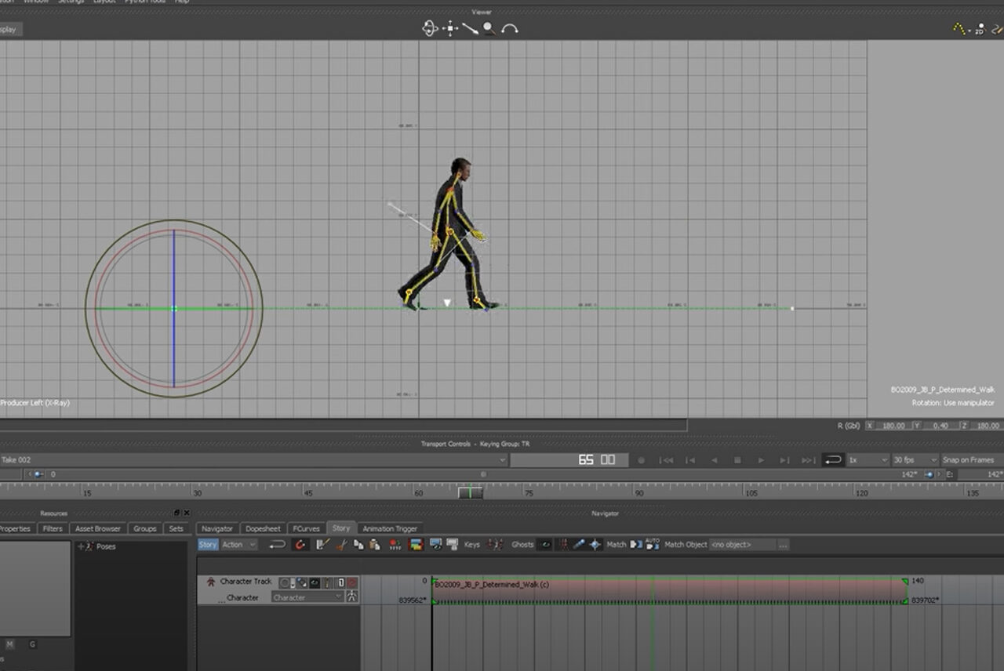Toggle the red magnet snap icon
This screenshot has width=1004, height=671.
click(x=300, y=545)
